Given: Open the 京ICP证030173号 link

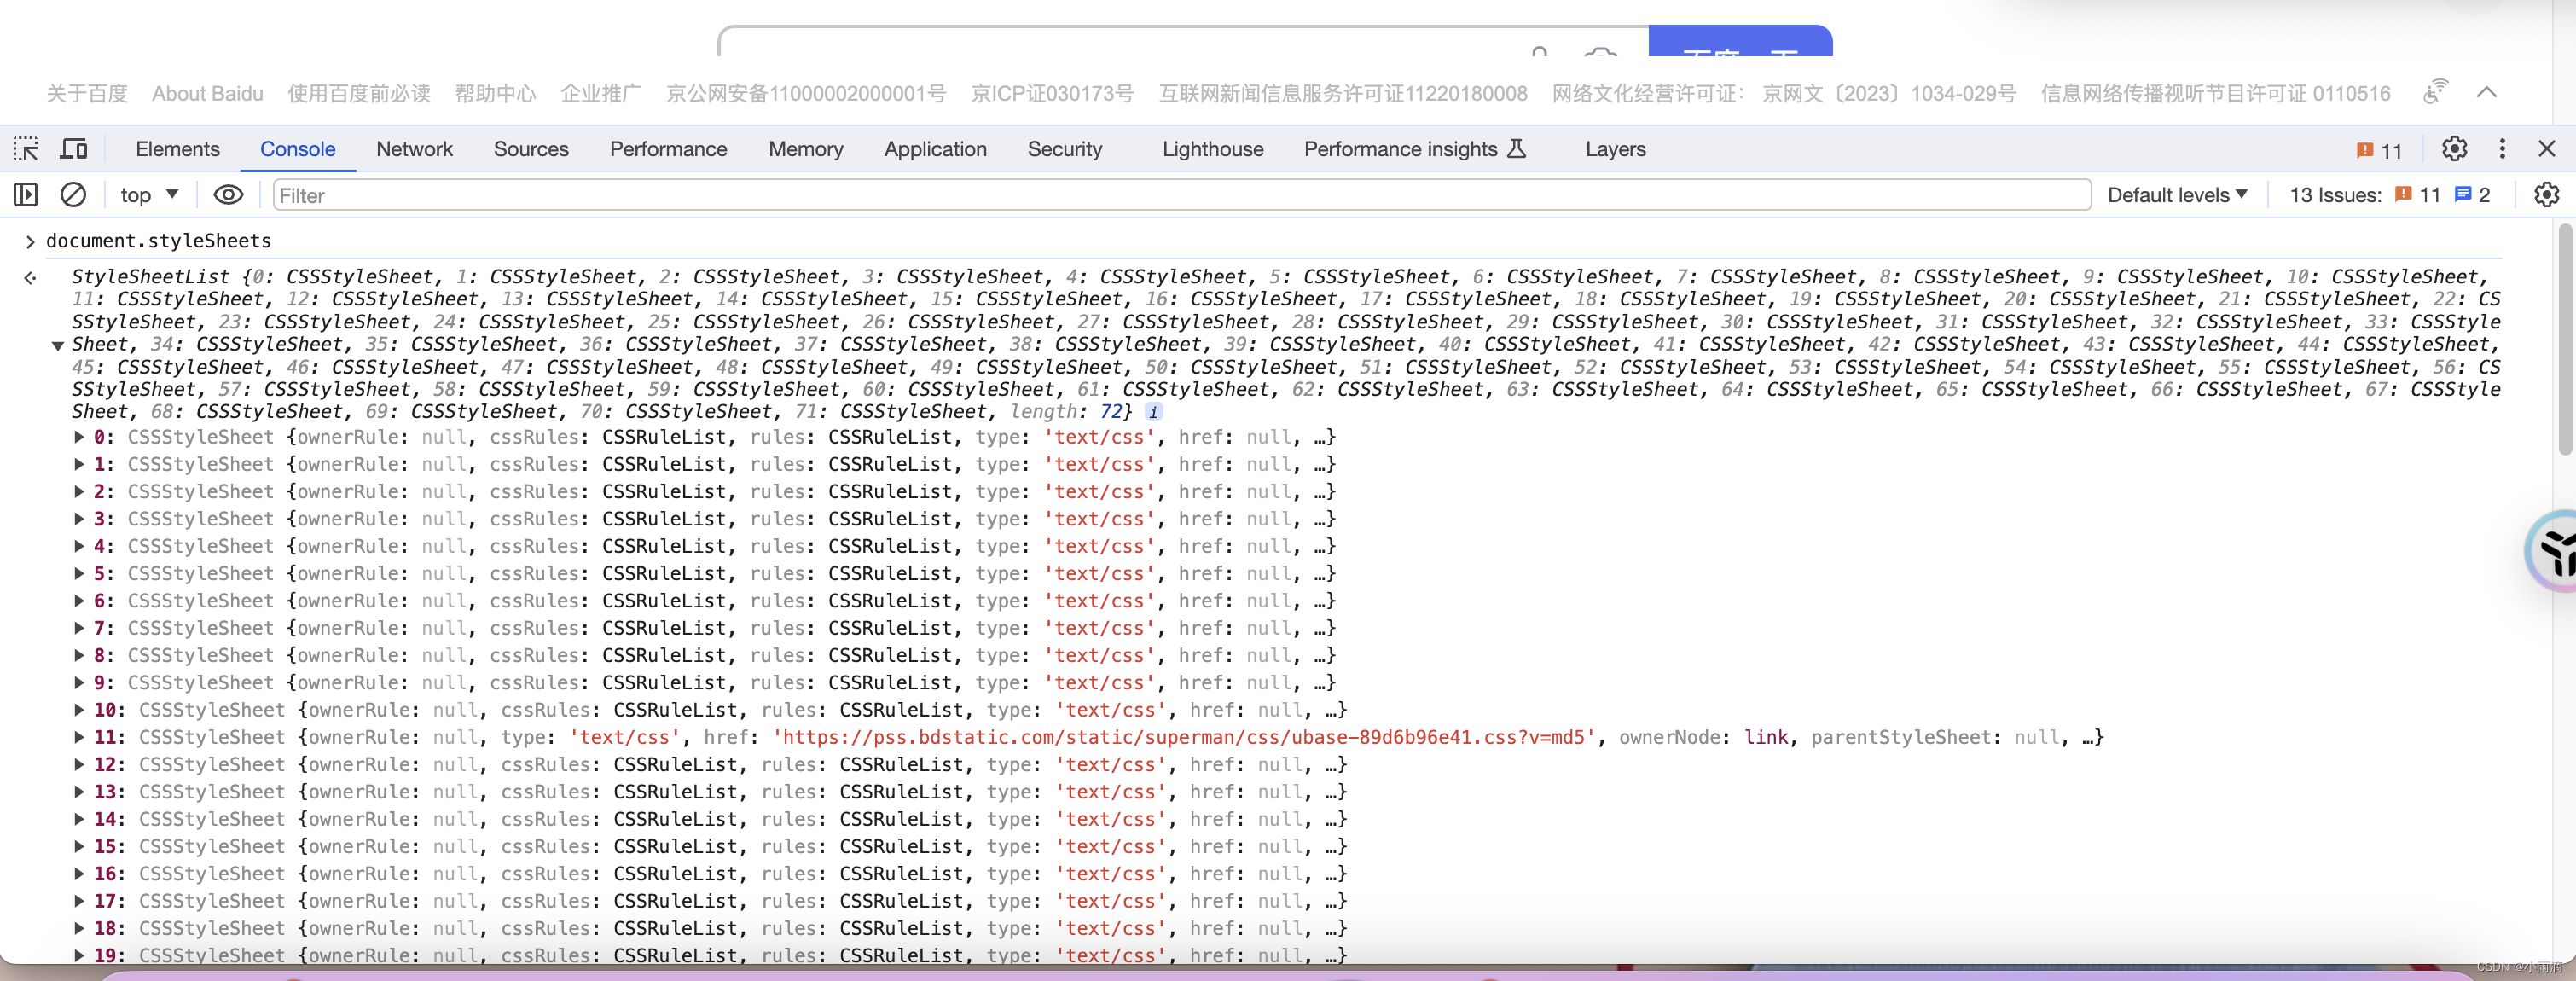Looking at the screenshot, I should [1052, 93].
